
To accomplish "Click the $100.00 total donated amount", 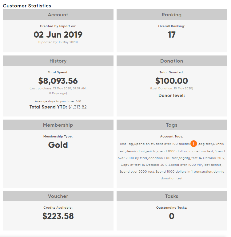I will (172, 81).
